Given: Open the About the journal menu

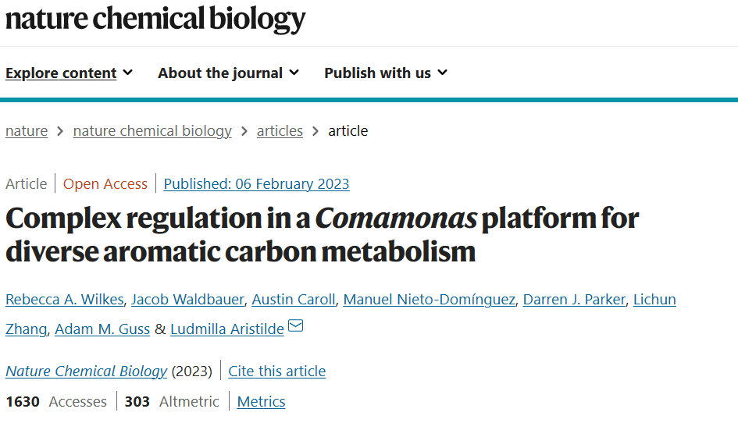Looking at the screenshot, I should [228, 73].
